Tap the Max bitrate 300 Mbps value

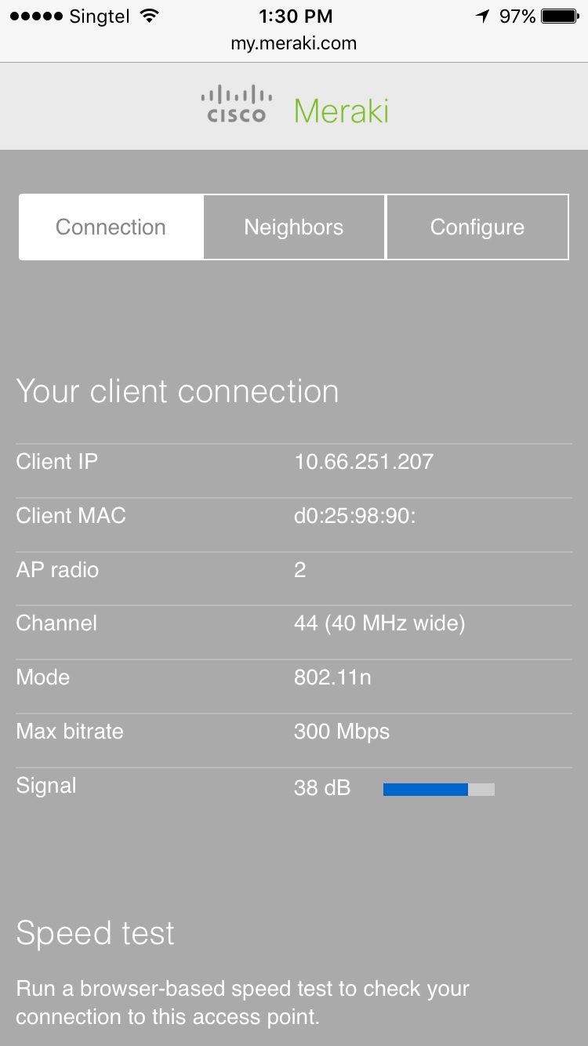342,732
